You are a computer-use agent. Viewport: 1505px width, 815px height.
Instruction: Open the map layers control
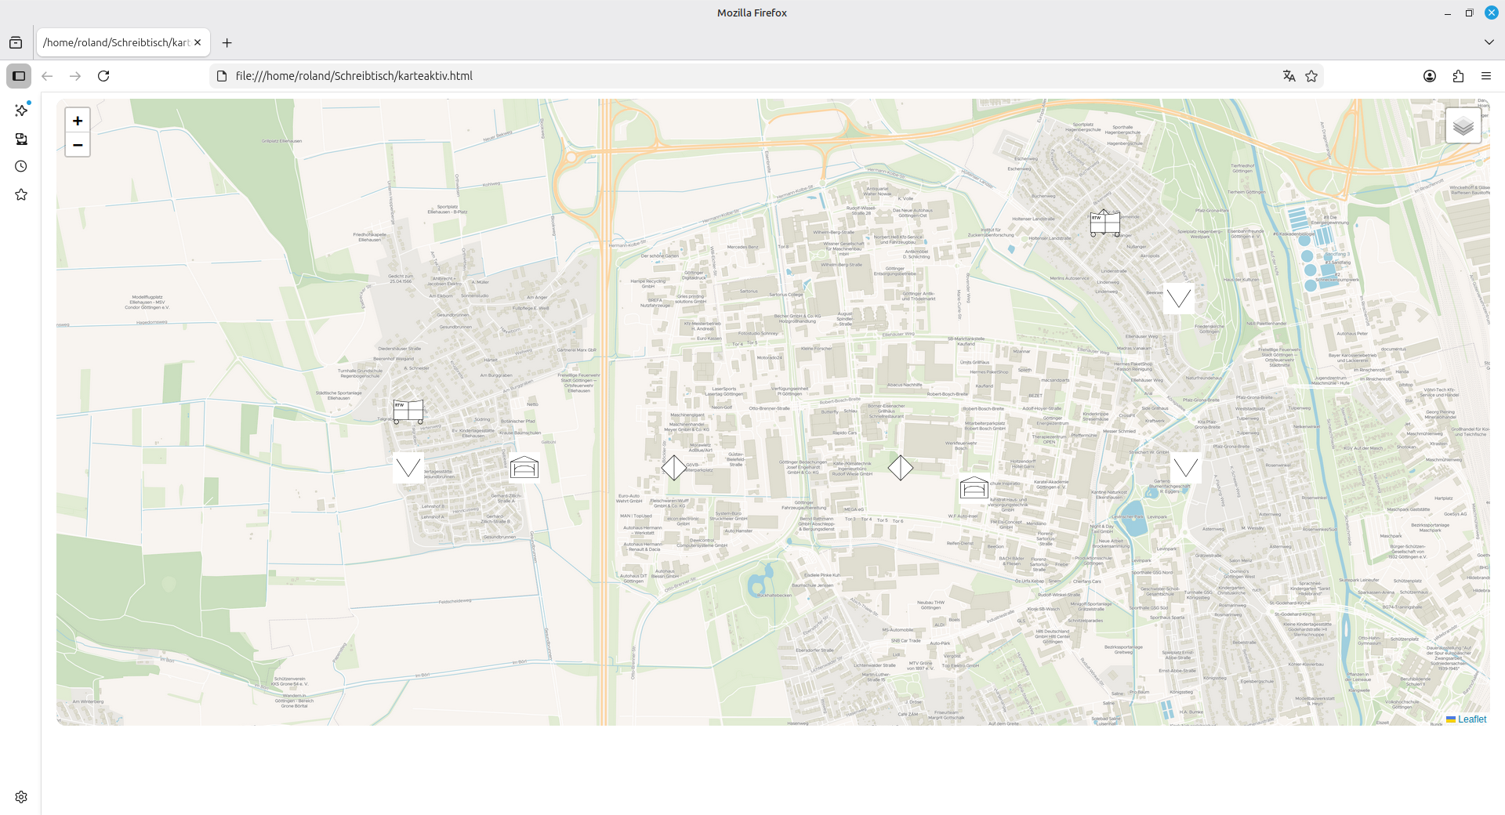click(1463, 126)
